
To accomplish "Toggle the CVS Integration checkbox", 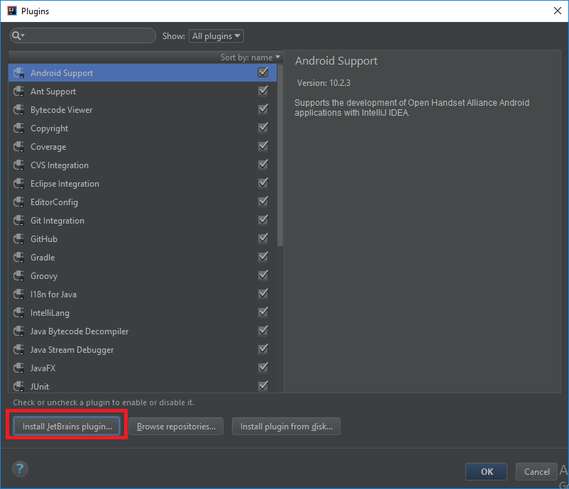I will coord(263,165).
